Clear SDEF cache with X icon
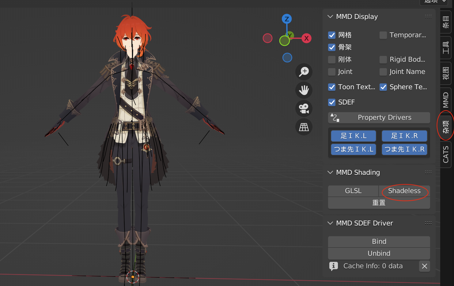Image resolution: width=454 pixels, height=286 pixels. point(424,266)
